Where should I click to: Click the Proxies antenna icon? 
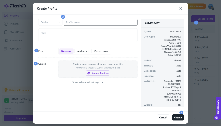(x=6, y=24)
